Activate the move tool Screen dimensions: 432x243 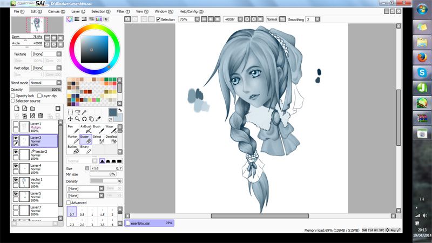(x=71, y=119)
